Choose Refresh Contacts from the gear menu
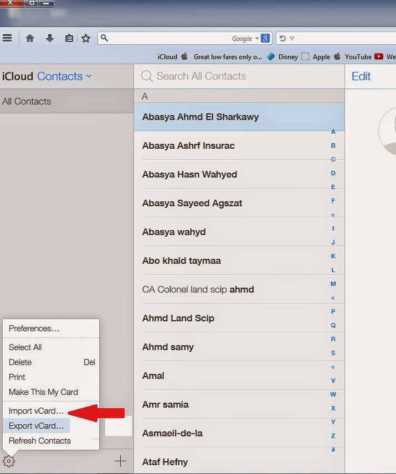The height and width of the screenshot is (474, 396). 51,441
